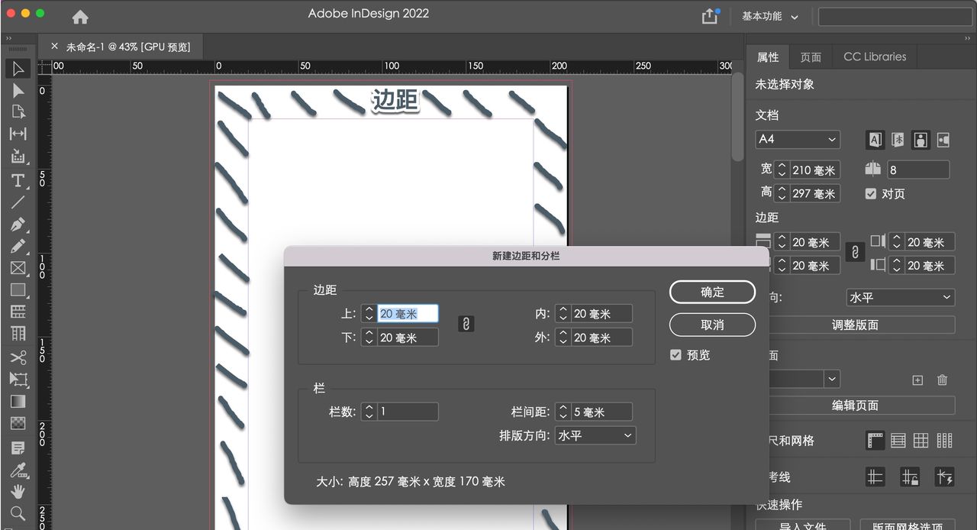The width and height of the screenshot is (977, 530).
Task: Click the 确定 button in the dialog
Action: point(711,292)
